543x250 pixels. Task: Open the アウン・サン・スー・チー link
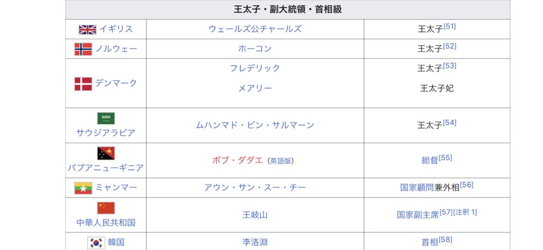click(x=255, y=188)
